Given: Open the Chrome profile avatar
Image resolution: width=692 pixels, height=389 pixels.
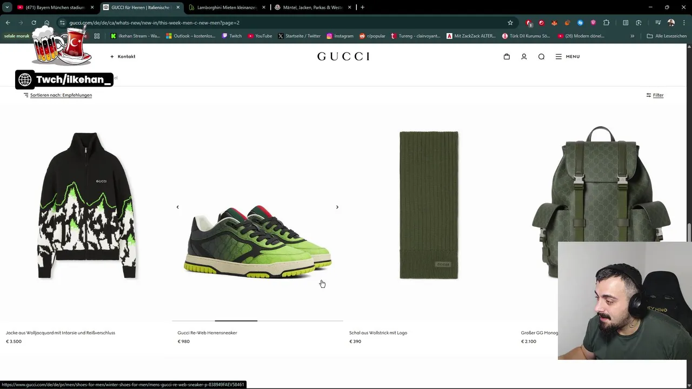Looking at the screenshot, I should click(x=671, y=23).
